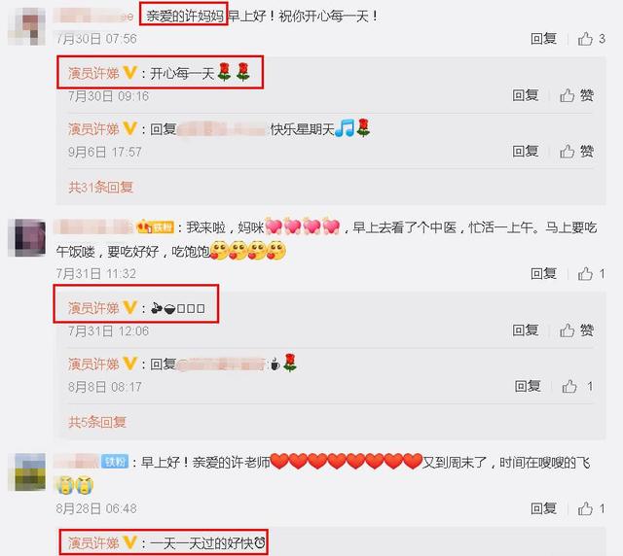Viewport: 623px width, 556px height.
Task: Like the 8月28日 06:48 comment
Action: 585,508
